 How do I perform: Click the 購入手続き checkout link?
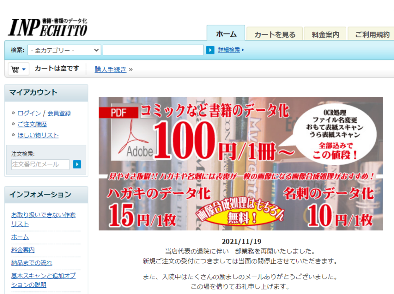tap(110, 70)
